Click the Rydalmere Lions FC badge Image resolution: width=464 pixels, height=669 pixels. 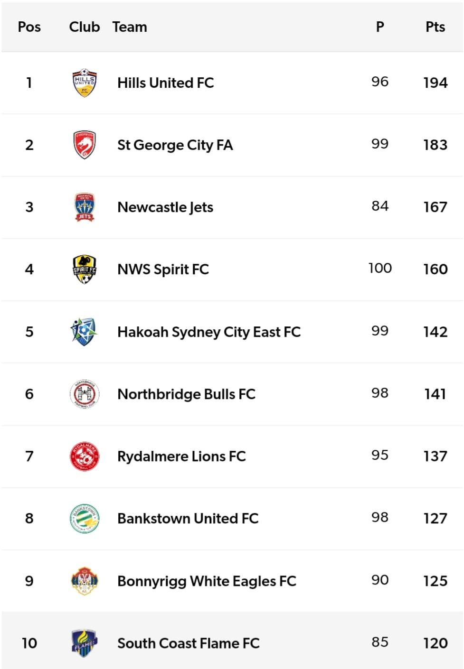pos(84,456)
